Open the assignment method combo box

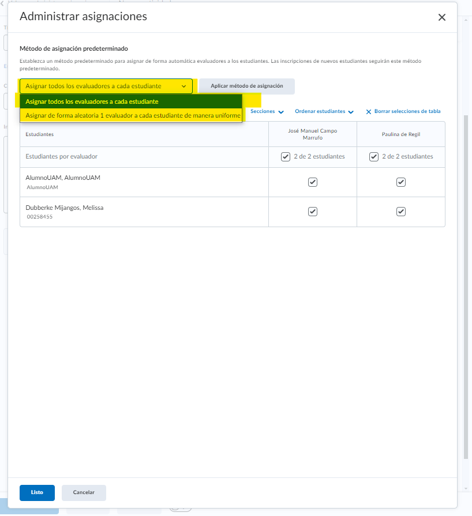pyautogui.click(x=106, y=86)
